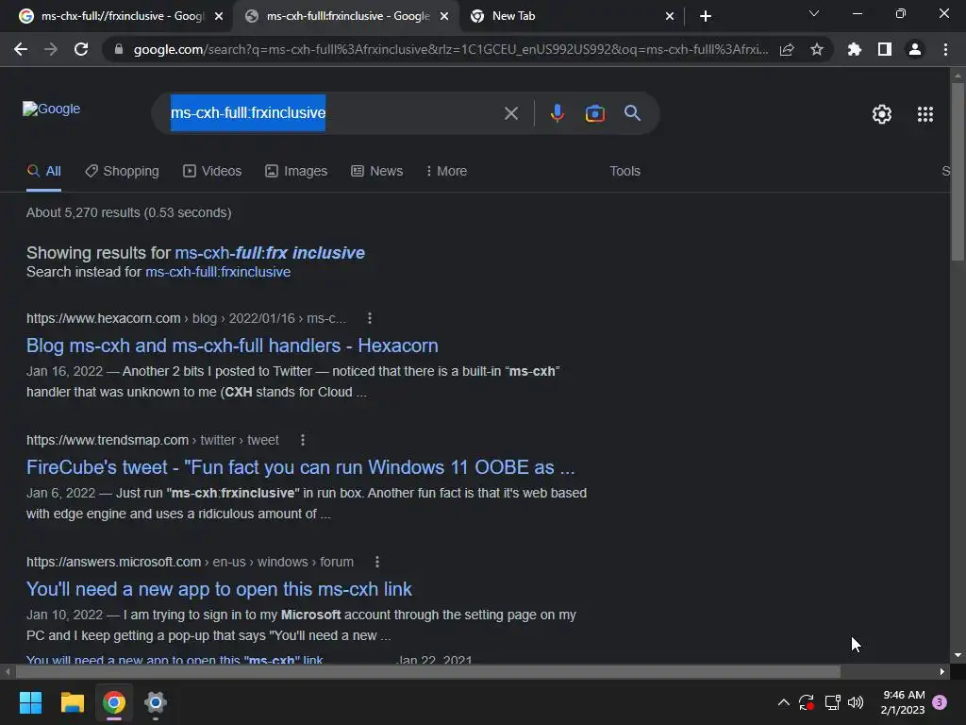966x725 pixels.
Task: Go back using the browser back arrow
Action: point(21,49)
